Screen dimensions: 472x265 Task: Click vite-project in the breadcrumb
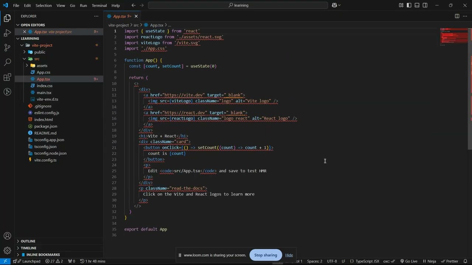(x=118, y=25)
